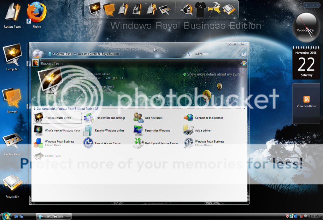This screenshot has width=323, height=220.
Task: Click the analog clock gadget
Action: tap(306, 27)
